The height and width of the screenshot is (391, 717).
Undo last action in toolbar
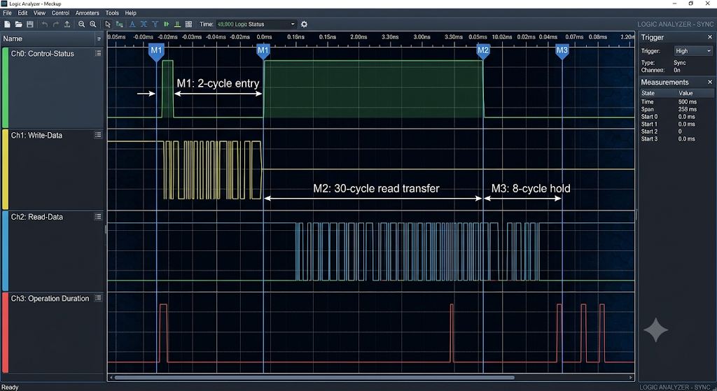tap(45, 24)
